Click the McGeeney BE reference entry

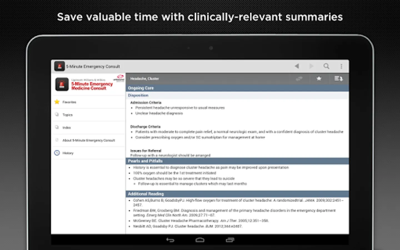coord(201,221)
